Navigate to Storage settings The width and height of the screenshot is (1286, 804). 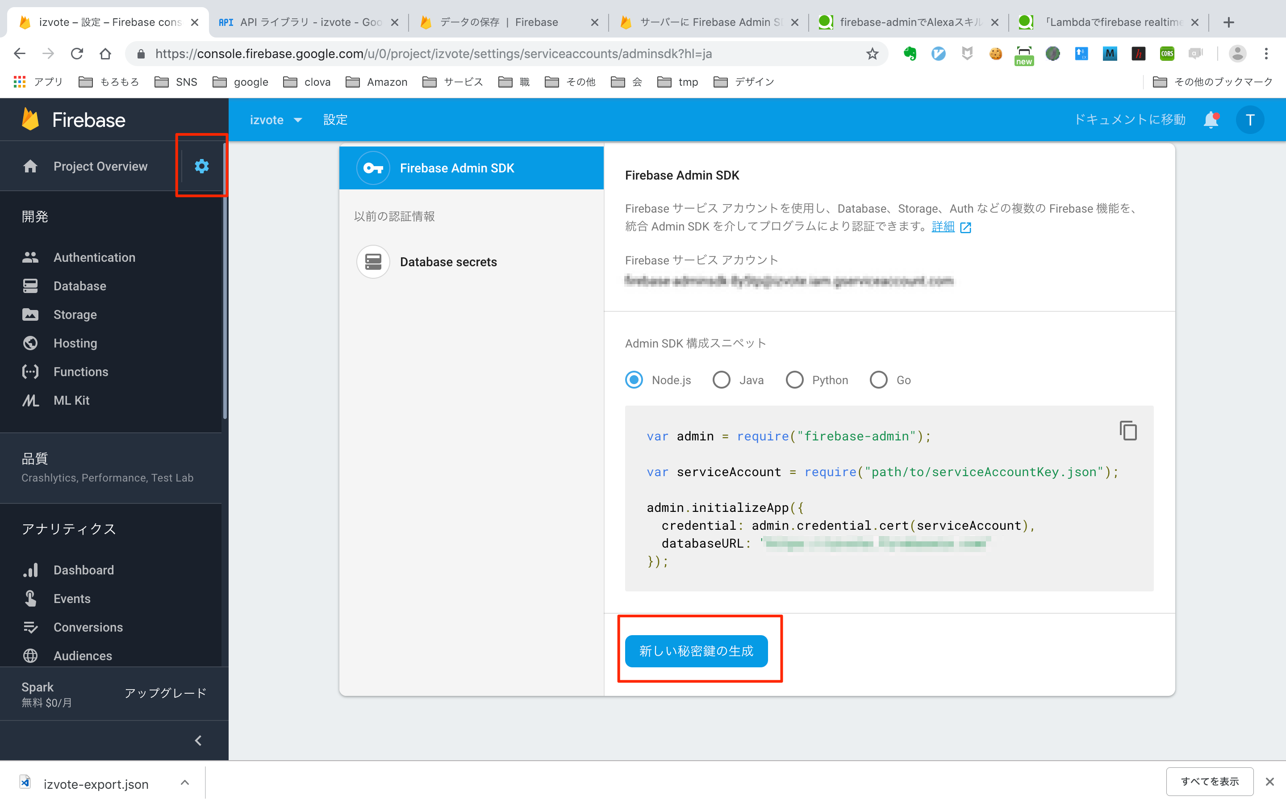coord(75,314)
